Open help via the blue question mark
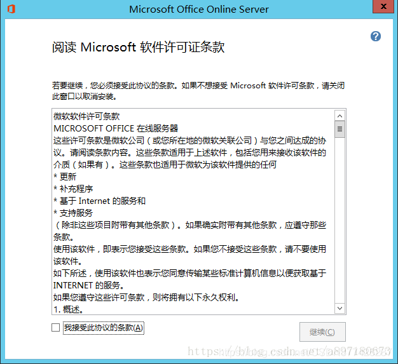 click(x=375, y=36)
